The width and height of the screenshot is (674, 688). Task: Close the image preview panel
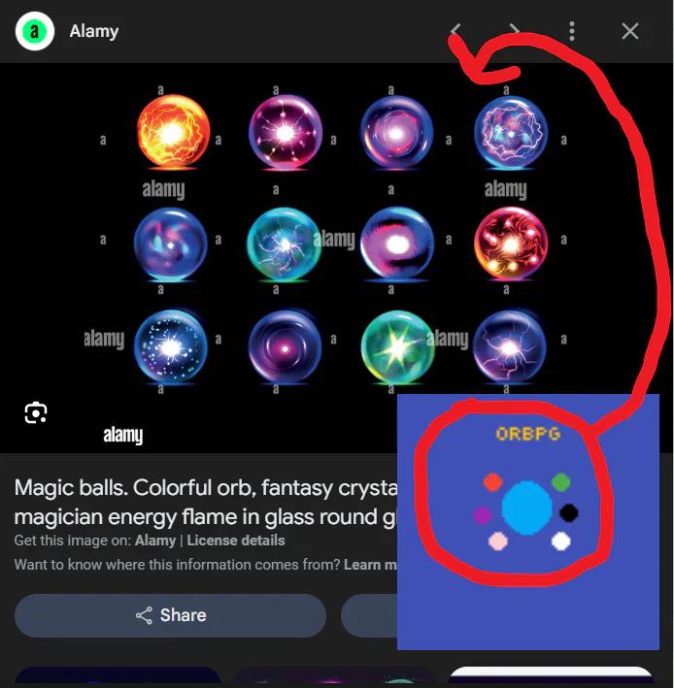tap(630, 31)
